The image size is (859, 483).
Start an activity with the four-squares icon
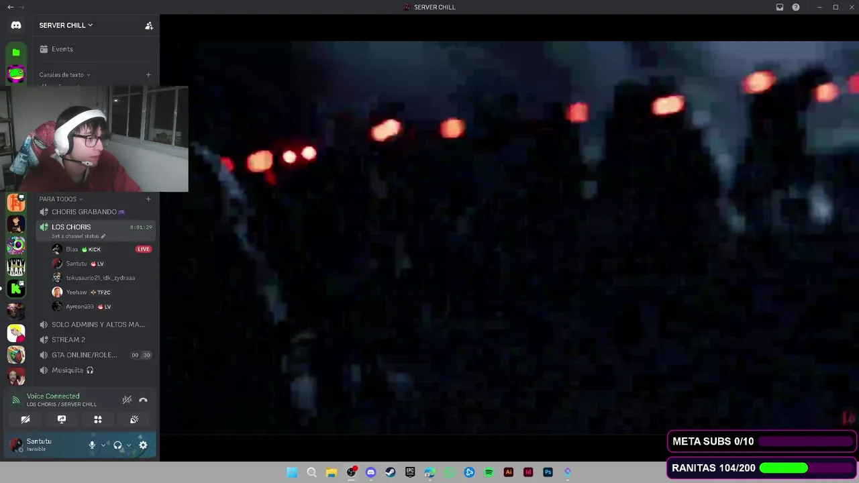point(98,419)
